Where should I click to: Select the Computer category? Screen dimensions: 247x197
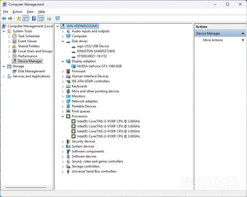tap(79, 36)
